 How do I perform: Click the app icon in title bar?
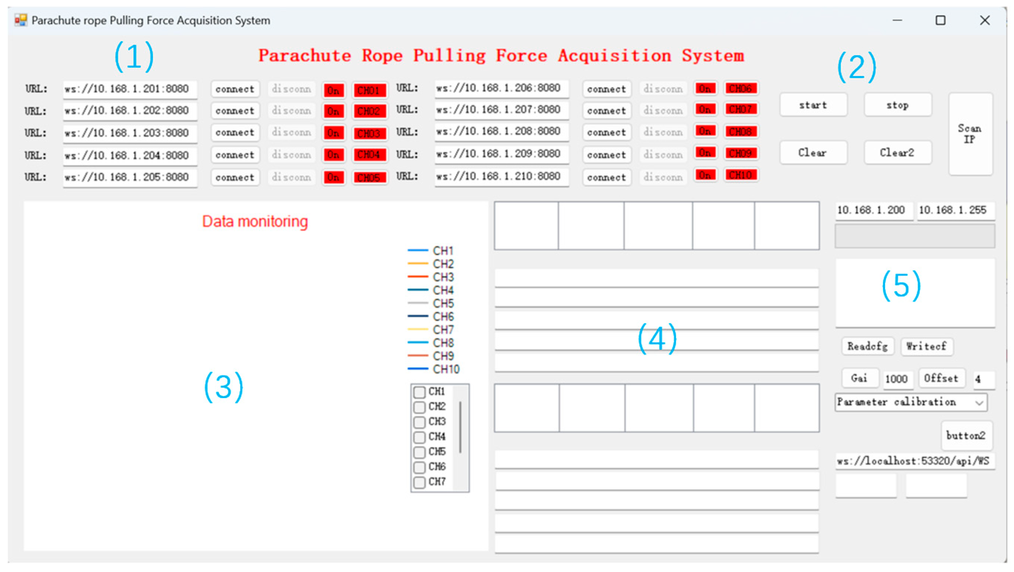click(20, 20)
